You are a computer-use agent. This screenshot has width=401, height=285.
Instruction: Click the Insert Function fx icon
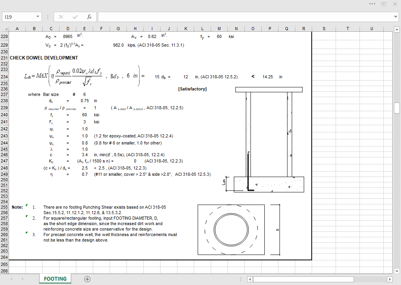[89, 17]
